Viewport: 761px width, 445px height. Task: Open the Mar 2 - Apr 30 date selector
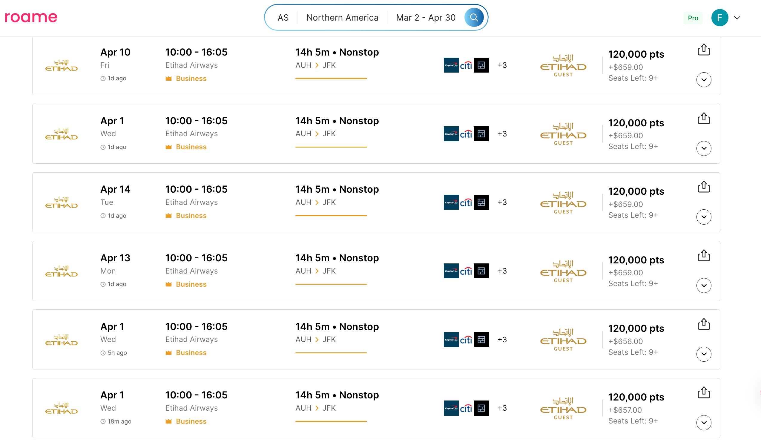click(x=426, y=17)
